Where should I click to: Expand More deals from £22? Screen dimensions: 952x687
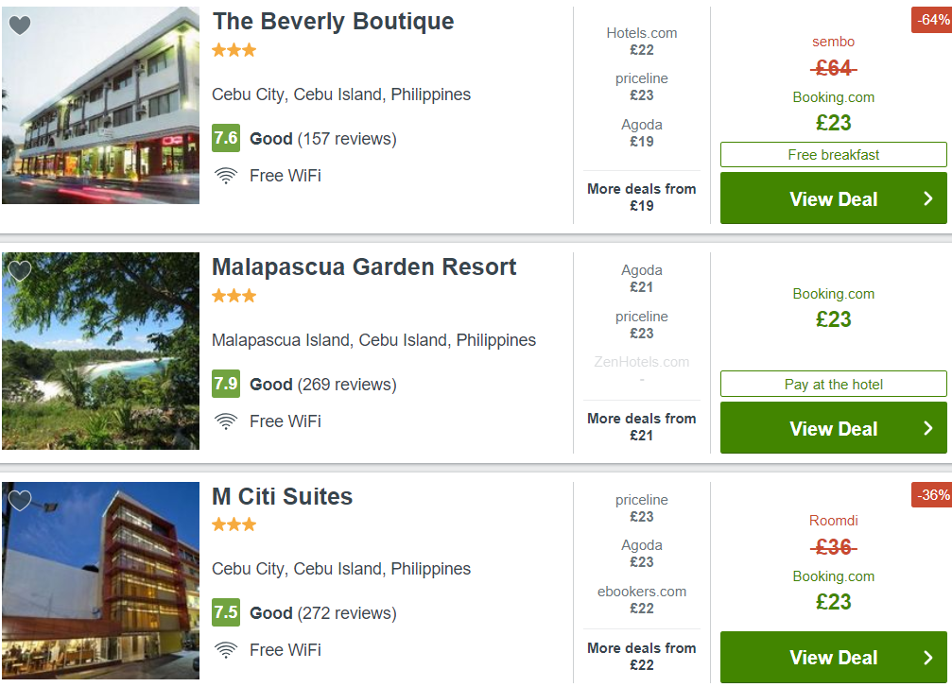tap(642, 656)
